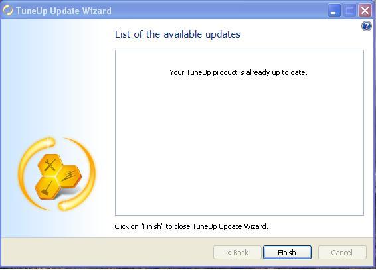Minimize the TuneUp Update Wizard window
The height and width of the screenshot is (270, 376).
tap(334, 11)
